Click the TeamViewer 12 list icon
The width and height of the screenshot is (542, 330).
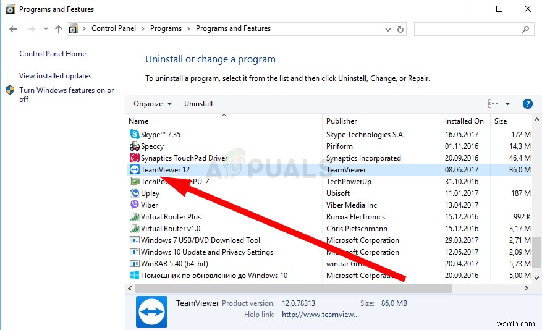pos(135,170)
